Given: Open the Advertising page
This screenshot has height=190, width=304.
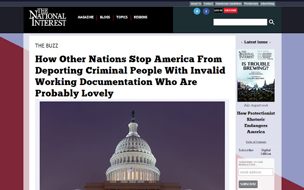Looking at the screenshot, I should coord(267,4).
